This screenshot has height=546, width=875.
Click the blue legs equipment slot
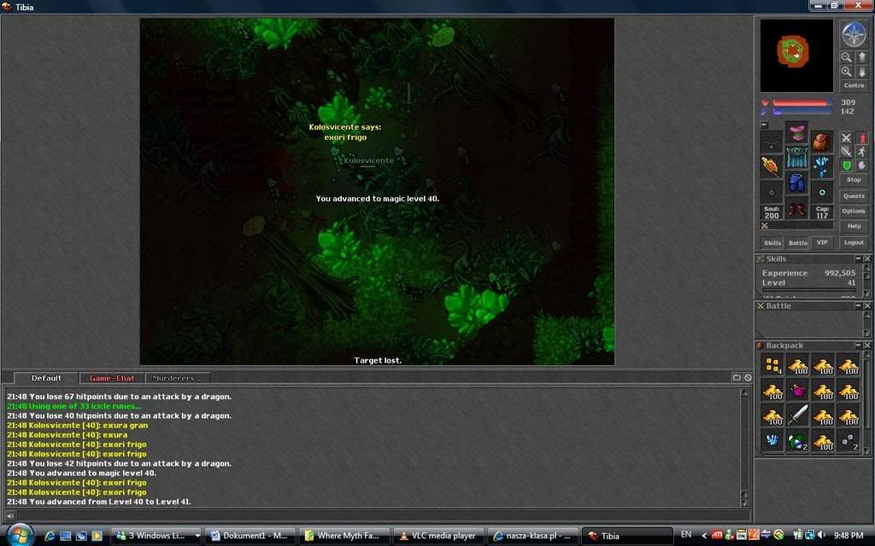[797, 183]
